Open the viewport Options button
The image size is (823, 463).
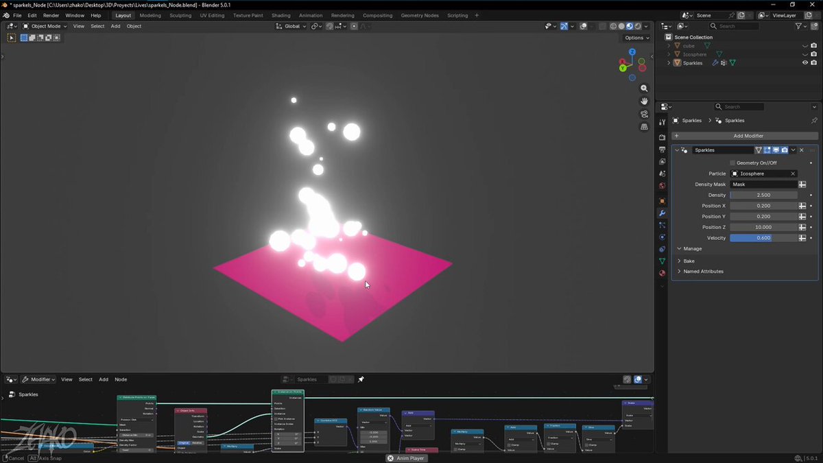(x=635, y=38)
